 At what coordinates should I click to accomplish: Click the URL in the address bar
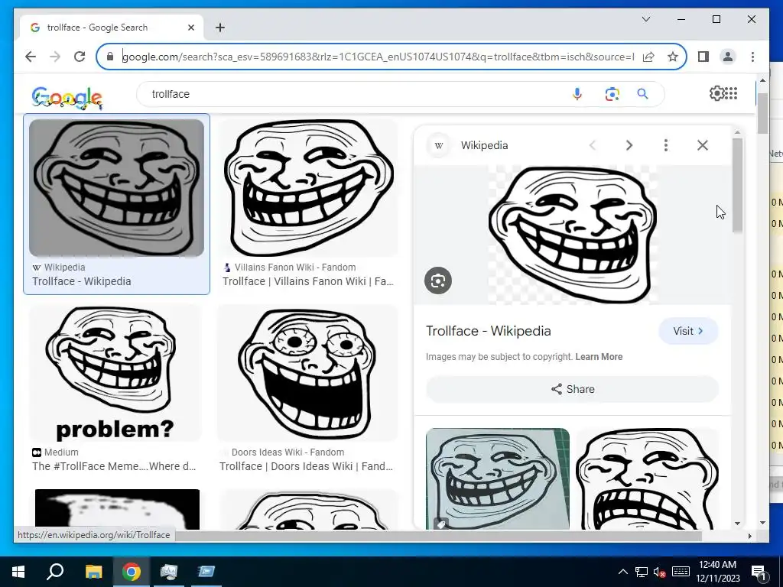point(378,57)
